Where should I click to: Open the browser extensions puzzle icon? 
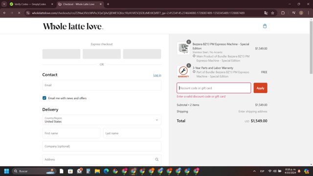pyautogui.click(x=283, y=13)
